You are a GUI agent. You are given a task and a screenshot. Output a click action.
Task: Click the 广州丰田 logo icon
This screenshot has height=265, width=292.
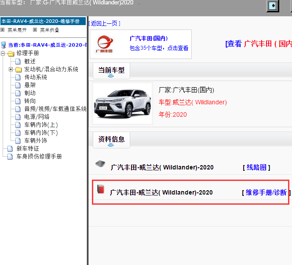(x=105, y=44)
